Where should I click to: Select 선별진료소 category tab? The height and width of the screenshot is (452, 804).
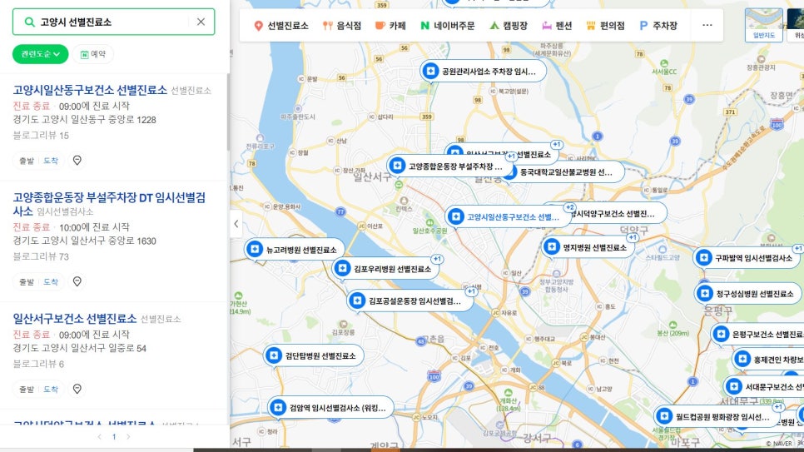[281, 25]
